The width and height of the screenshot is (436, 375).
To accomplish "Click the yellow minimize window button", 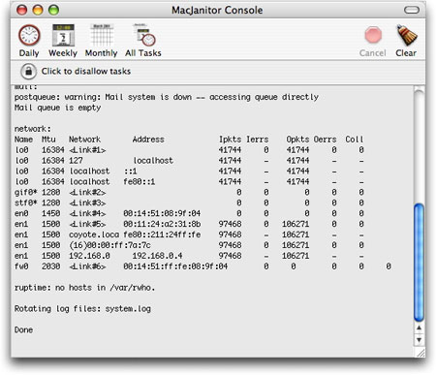I will point(38,10).
